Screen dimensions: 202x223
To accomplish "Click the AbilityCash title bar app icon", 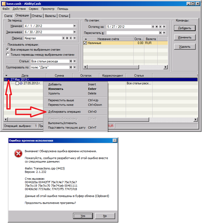I will tap(3, 4).
